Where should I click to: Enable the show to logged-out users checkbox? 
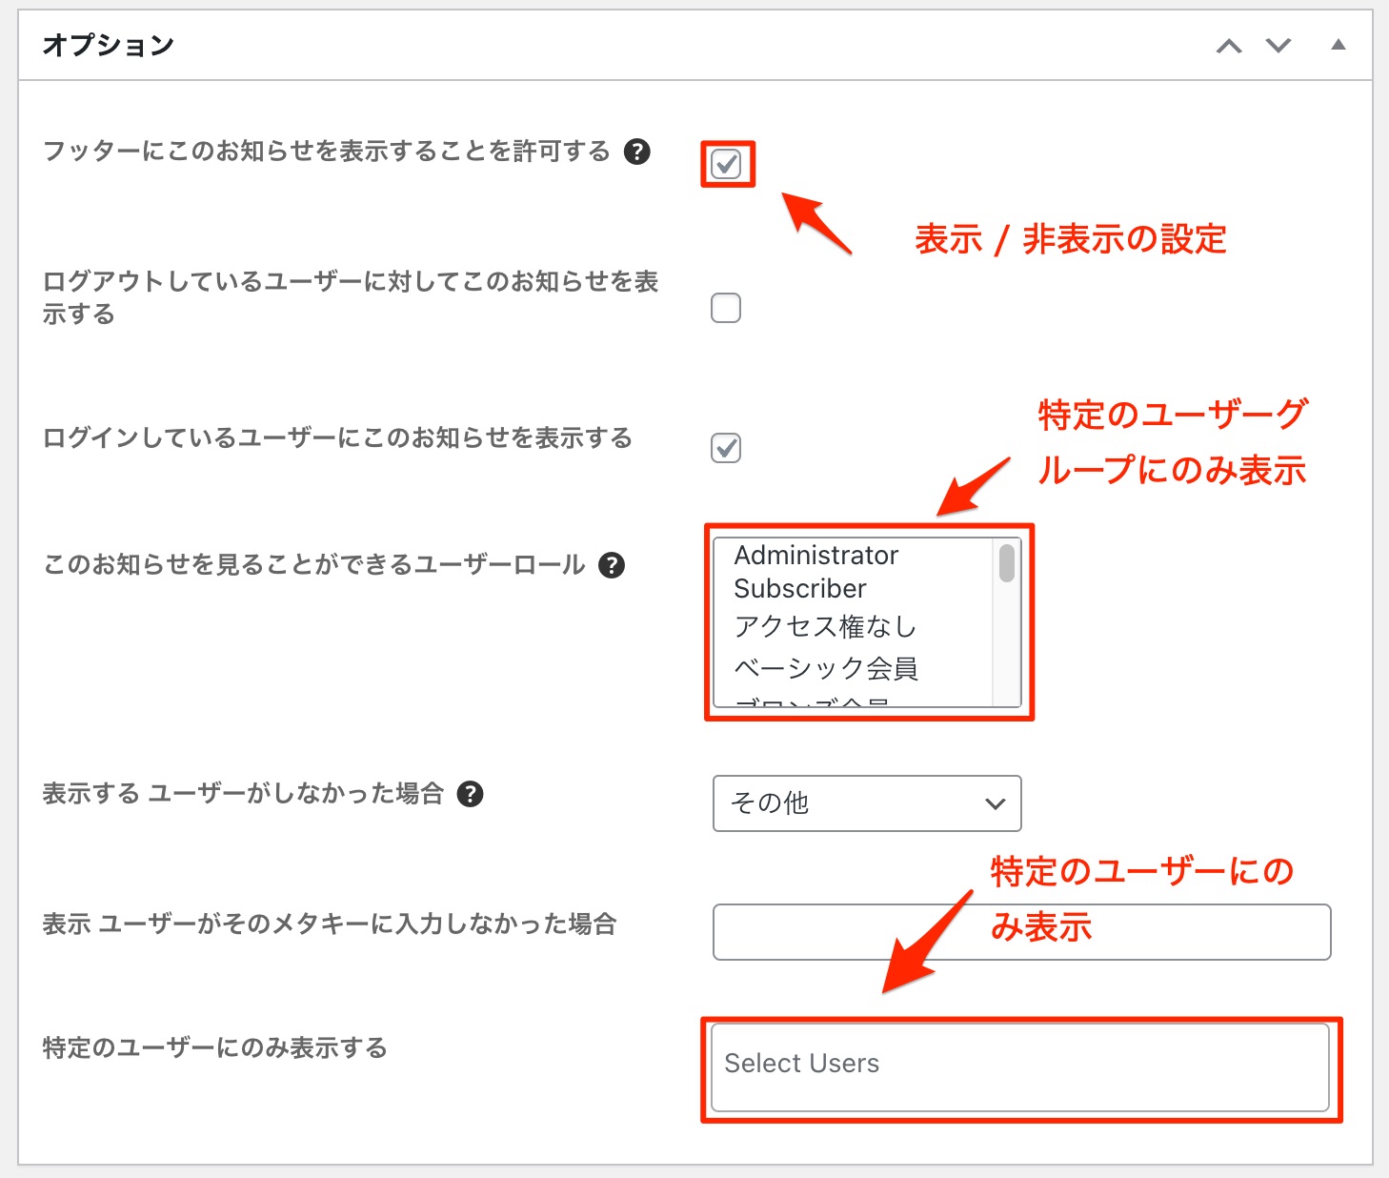click(726, 308)
